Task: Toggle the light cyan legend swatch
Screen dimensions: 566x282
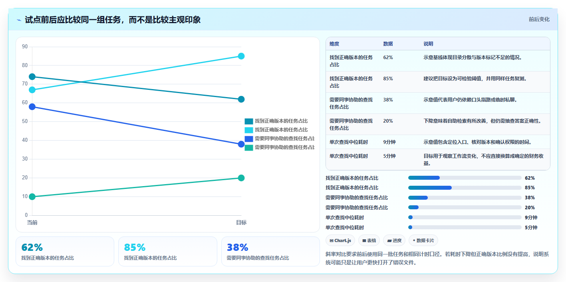Action: (x=249, y=130)
